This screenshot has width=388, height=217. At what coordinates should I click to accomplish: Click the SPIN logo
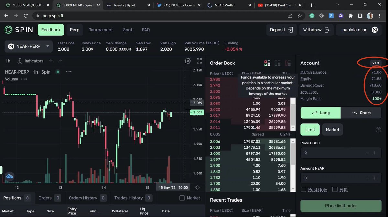(x=18, y=30)
